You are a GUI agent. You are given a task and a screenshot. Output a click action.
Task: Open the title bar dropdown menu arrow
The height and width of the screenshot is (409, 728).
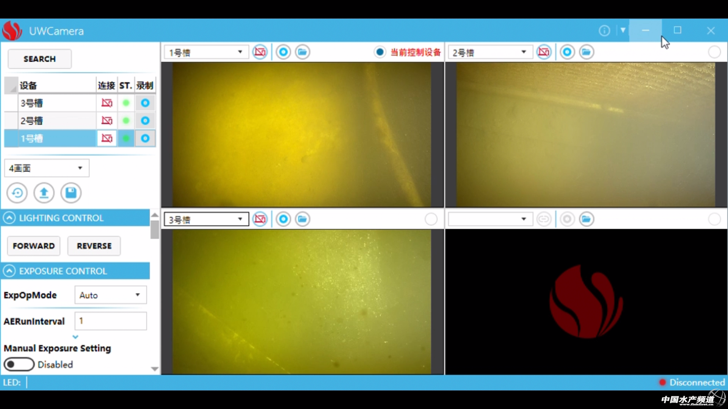click(x=623, y=30)
